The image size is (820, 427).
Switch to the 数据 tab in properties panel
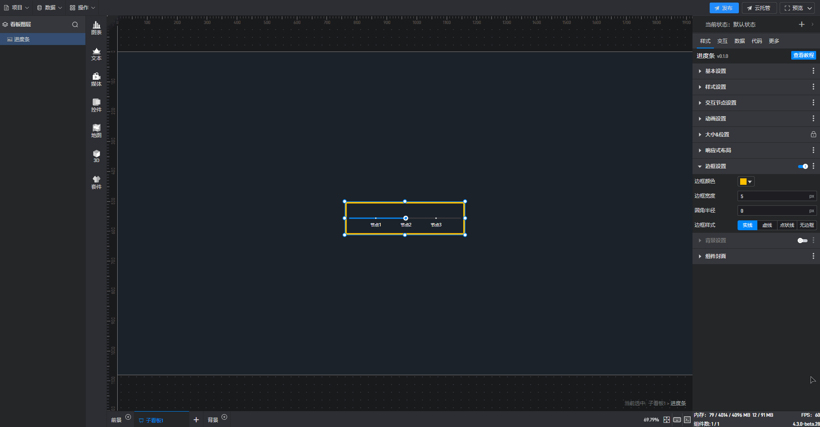click(x=739, y=41)
